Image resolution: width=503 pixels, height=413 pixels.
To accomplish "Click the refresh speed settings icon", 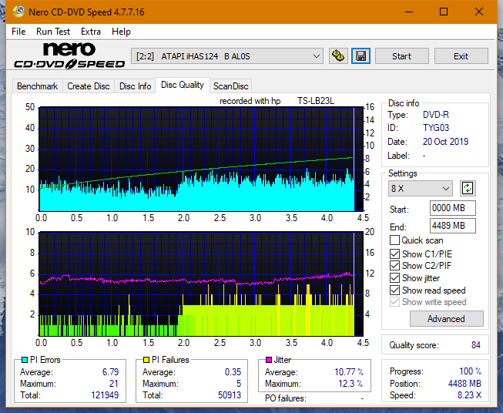I will (468, 188).
